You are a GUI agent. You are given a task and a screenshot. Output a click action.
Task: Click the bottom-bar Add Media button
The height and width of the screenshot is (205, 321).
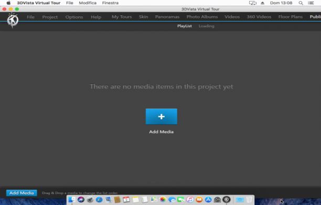tap(22, 193)
